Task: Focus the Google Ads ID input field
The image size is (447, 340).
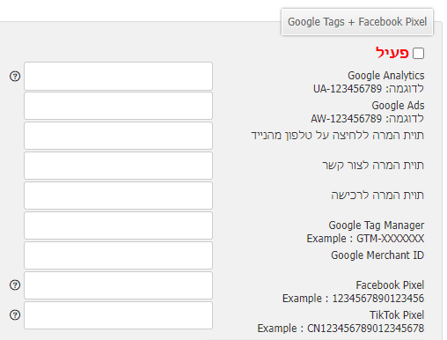Action: point(118,106)
